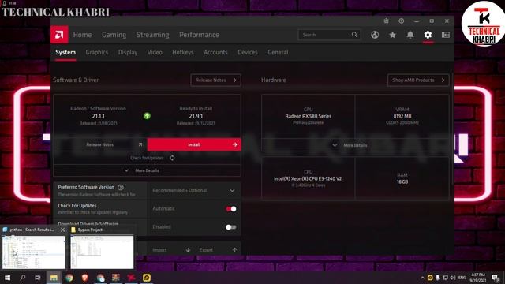
Task: Open the Bypass Project window thumbnail
Action: [x=102, y=252]
